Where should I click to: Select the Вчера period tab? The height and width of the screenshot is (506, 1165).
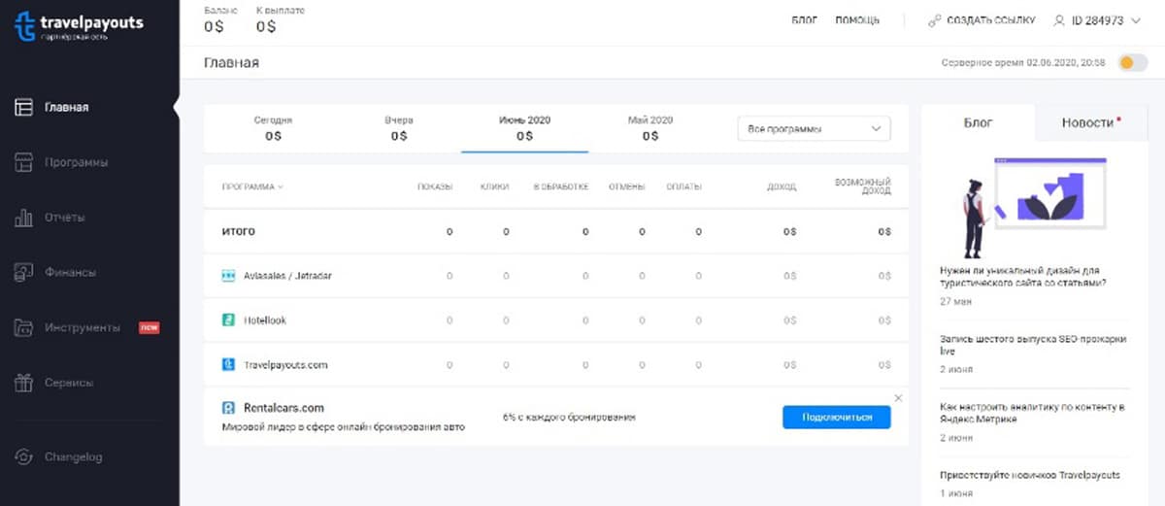399,128
